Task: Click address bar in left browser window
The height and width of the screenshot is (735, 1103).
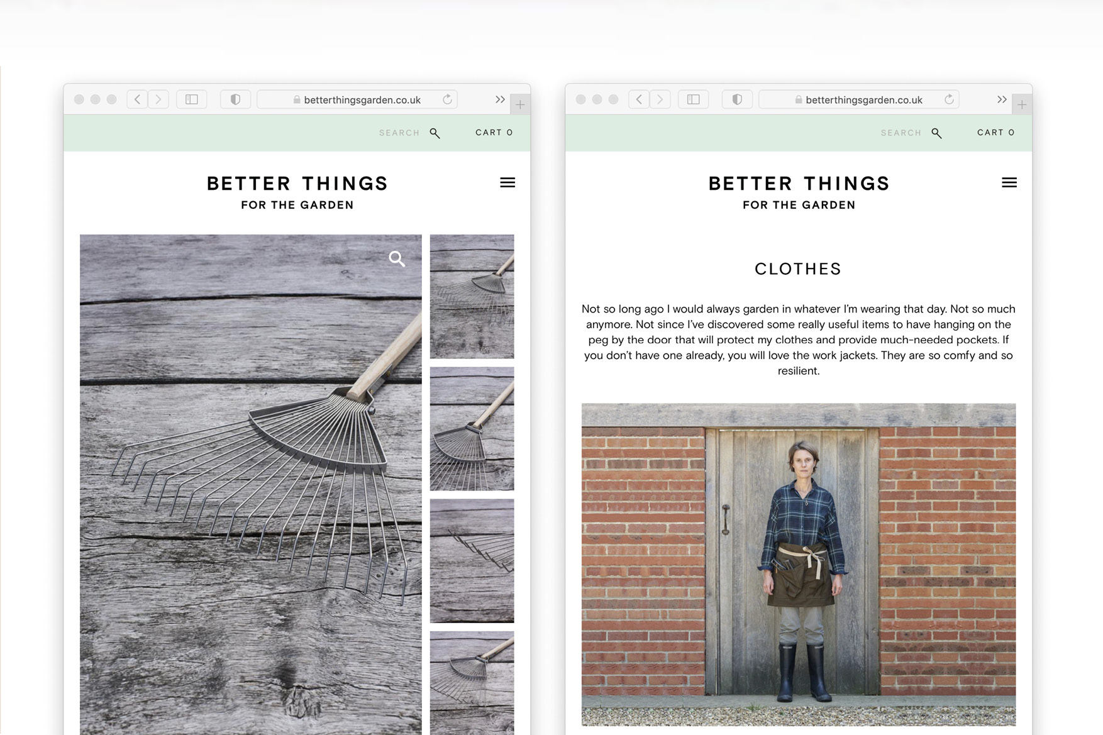Action: tap(357, 99)
